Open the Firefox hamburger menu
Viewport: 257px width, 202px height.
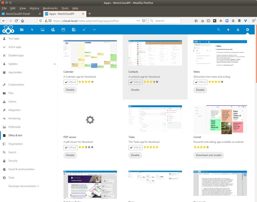[253, 21]
